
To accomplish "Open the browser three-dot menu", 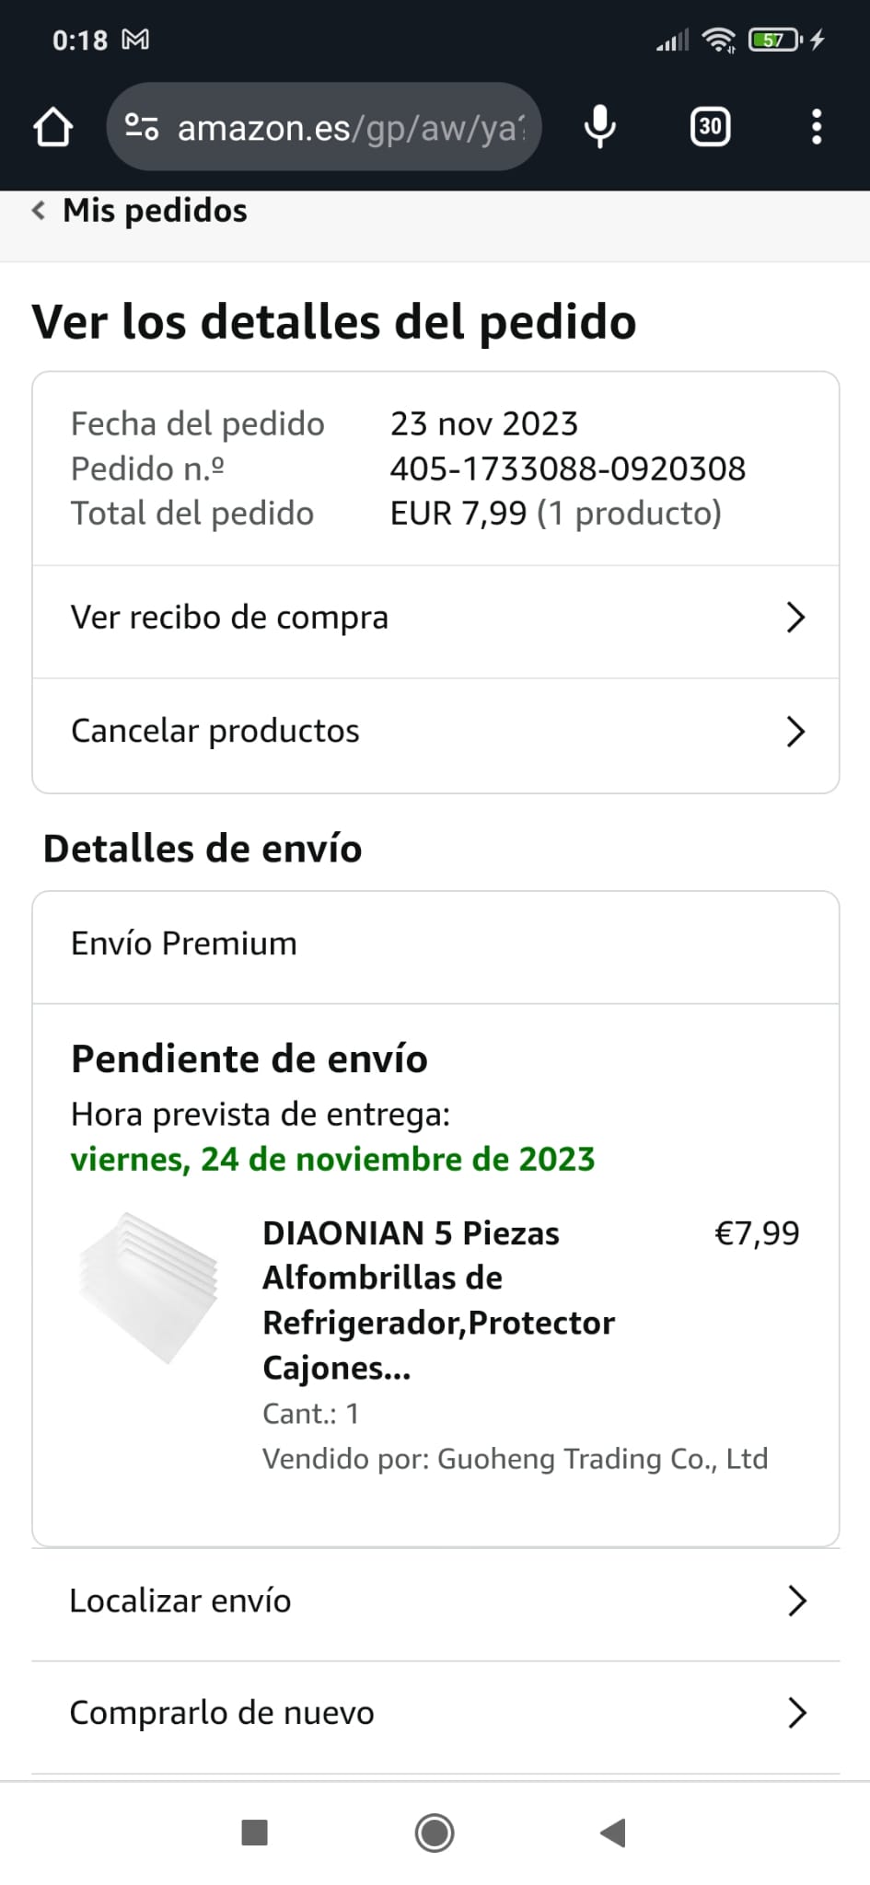I will (816, 127).
